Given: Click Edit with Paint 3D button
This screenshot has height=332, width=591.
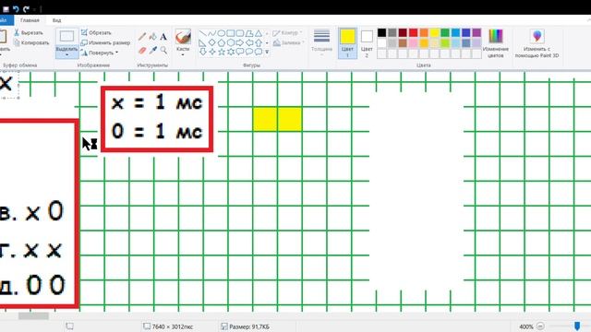Looking at the screenshot, I should point(537,43).
